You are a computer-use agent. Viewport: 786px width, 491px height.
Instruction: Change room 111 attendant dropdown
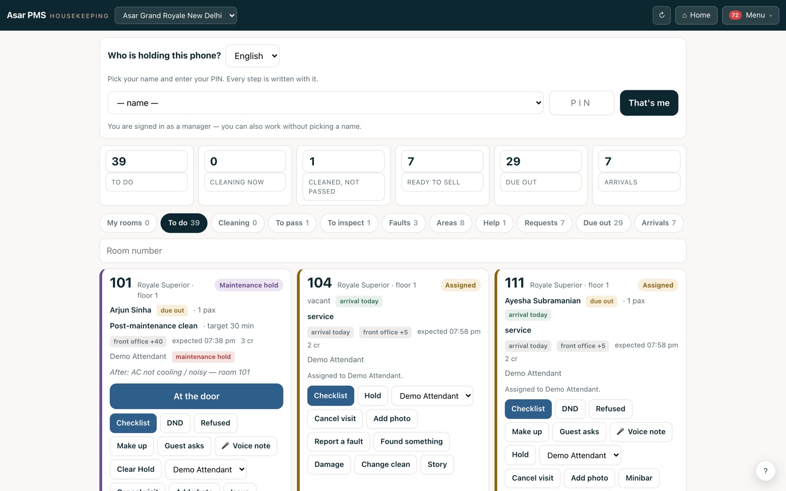tap(580, 455)
